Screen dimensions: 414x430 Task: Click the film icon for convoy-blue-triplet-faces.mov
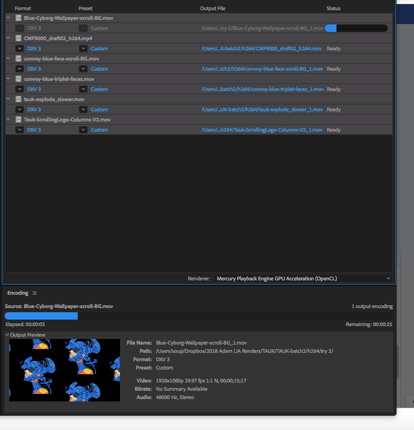point(18,79)
